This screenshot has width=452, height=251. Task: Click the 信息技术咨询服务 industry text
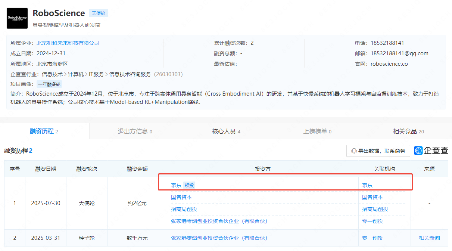(130, 74)
